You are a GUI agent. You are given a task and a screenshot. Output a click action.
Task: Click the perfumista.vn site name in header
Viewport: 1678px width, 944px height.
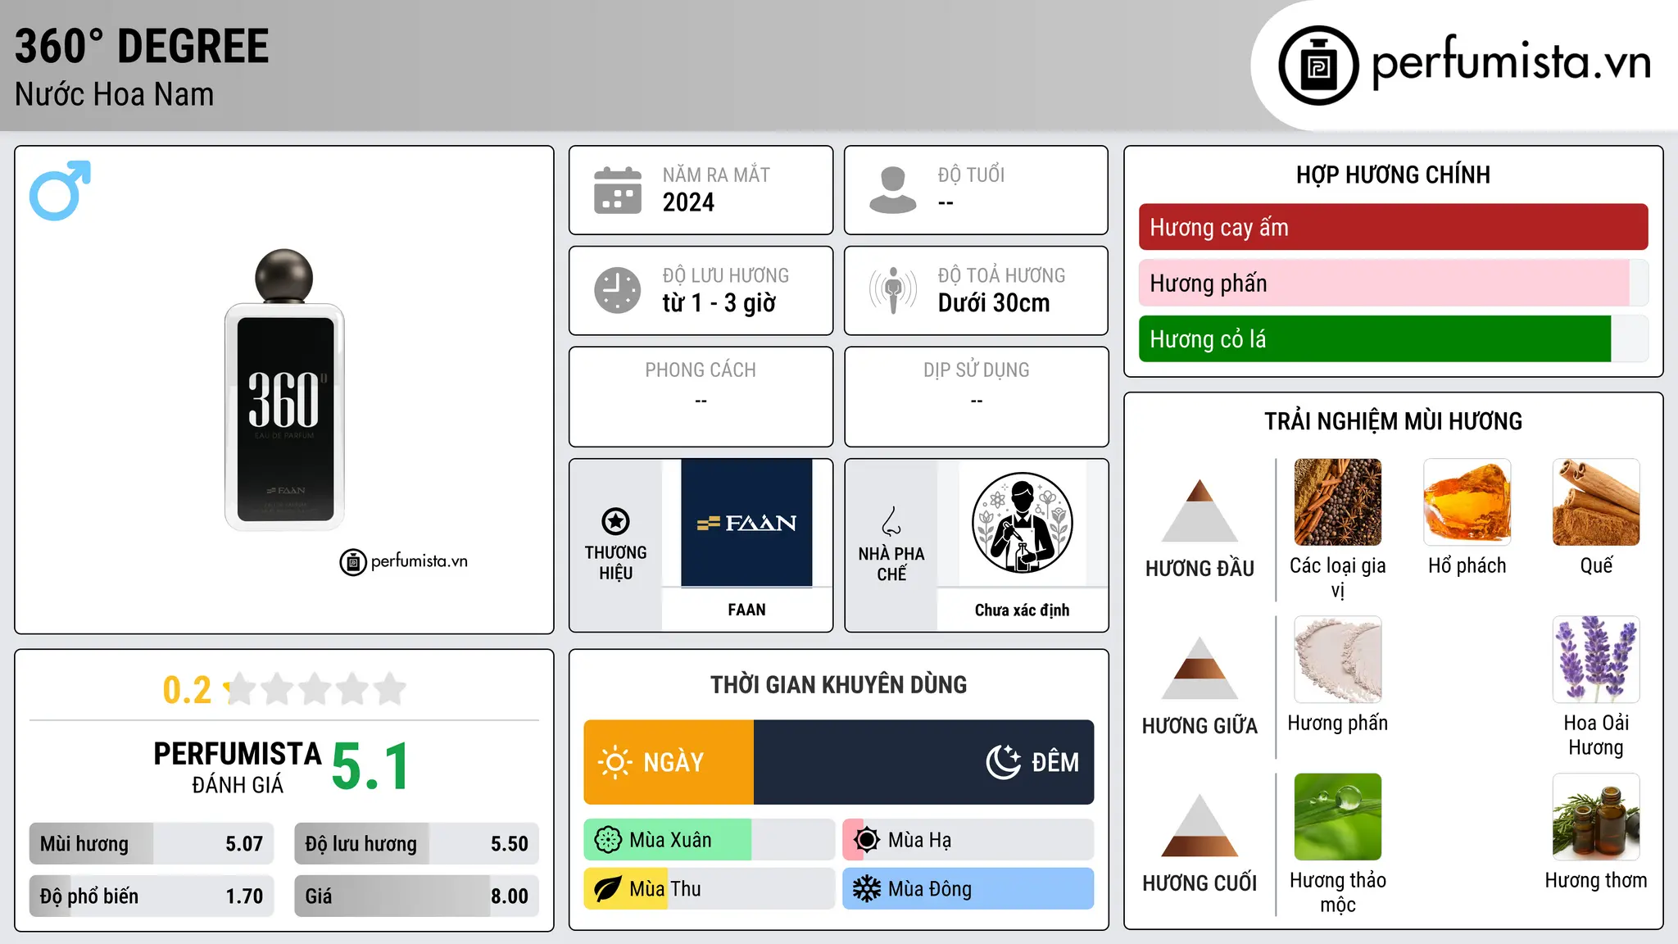[1512, 62]
